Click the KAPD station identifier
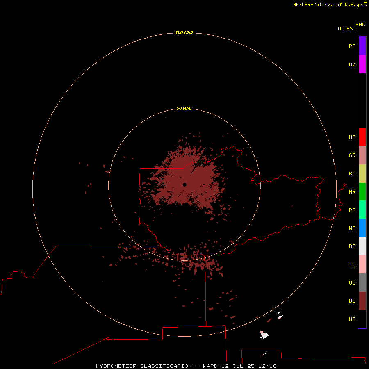 coord(210,366)
